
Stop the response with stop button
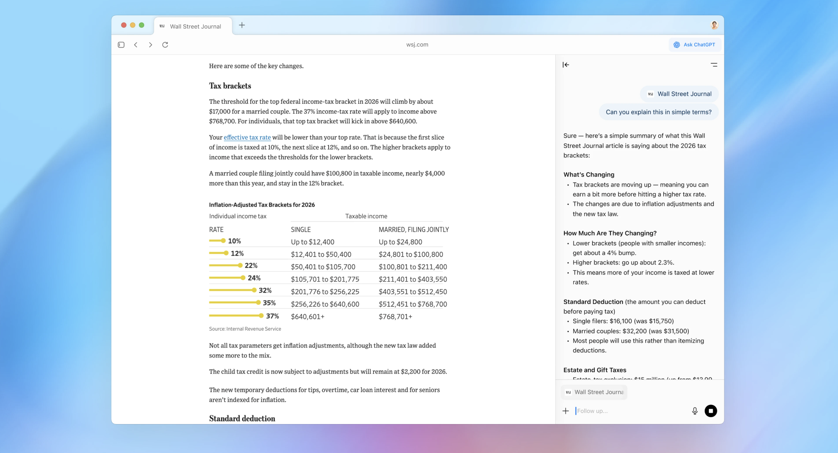point(711,411)
